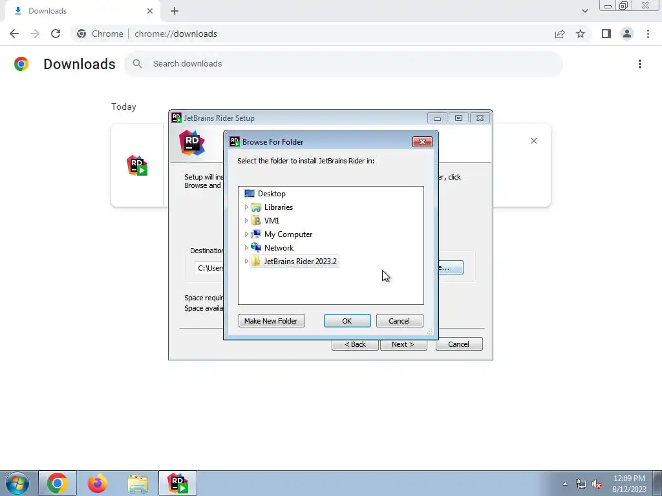The width and height of the screenshot is (662, 496).
Task: Reload the Downloads page
Action: pyautogui.click(x=56, y=34)
